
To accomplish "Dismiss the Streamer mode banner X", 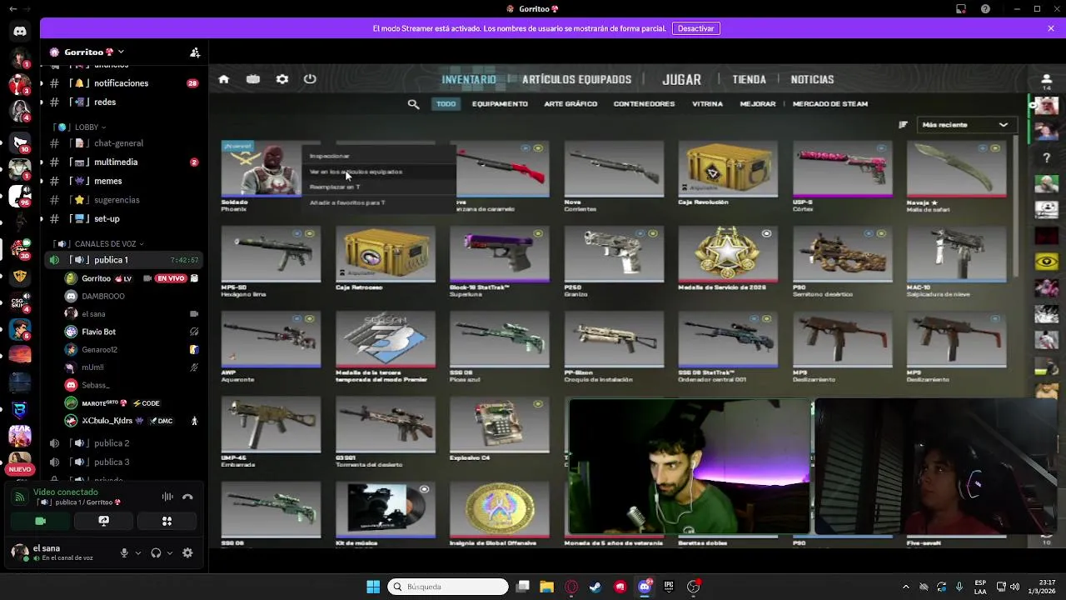I will click(x=1051, y=28).
